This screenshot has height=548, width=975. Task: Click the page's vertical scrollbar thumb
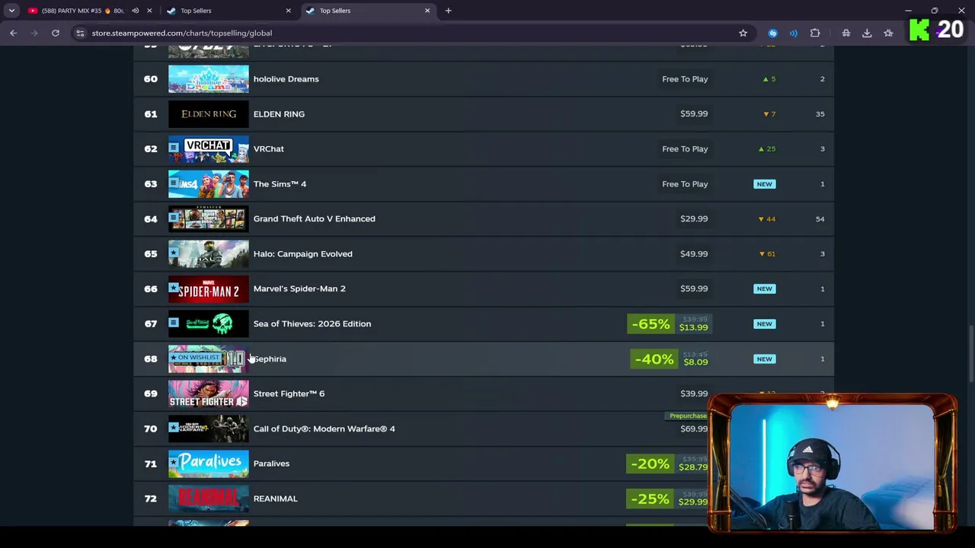point(970,354)
